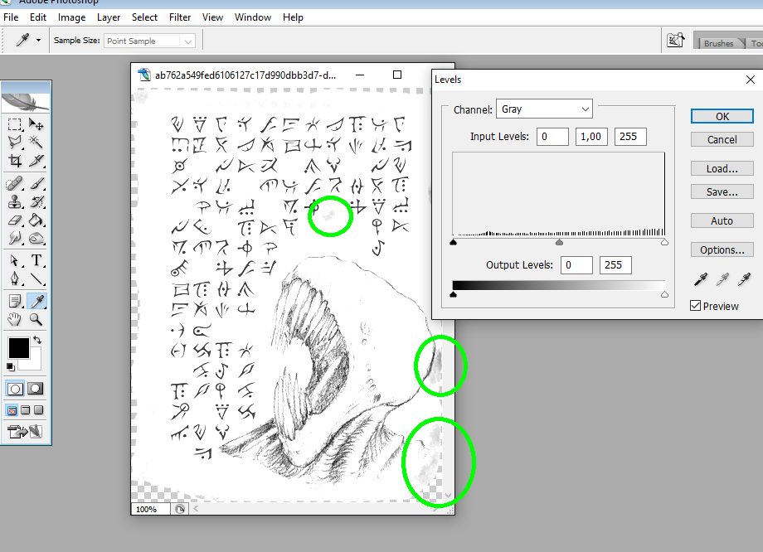The image size is (763, 552).
Task: Select the Polygonal Lasso tool
Action: coord(15,142)
